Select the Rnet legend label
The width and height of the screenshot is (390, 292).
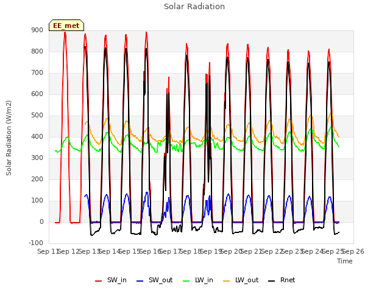coord(288,280)
